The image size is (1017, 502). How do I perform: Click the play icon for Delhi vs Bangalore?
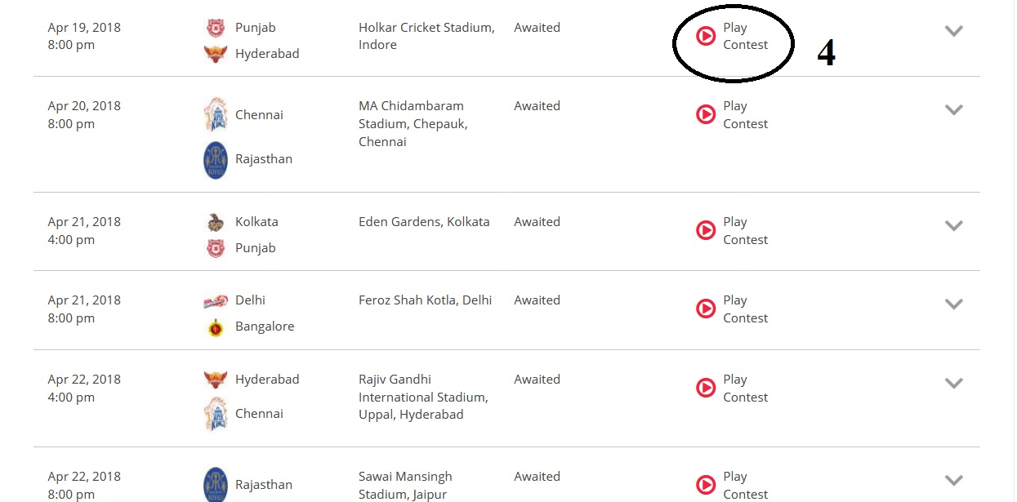coord(706,309)
